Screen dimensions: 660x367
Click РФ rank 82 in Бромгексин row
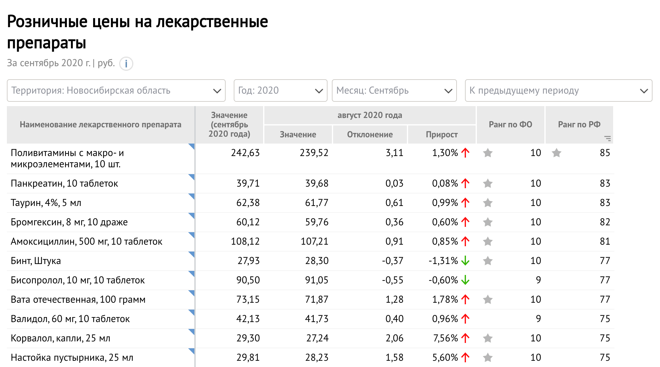coord(605,222)
